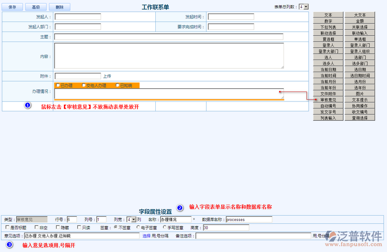This screenshot has width=387, height=252.
Task: Pick the 审核意见 field type button
Action: click(x=328, y=99)
